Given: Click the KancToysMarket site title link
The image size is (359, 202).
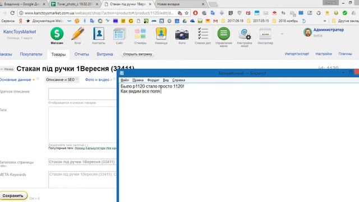Looking at the screenshot, I should pyautogui.click(x=20, y=32).
